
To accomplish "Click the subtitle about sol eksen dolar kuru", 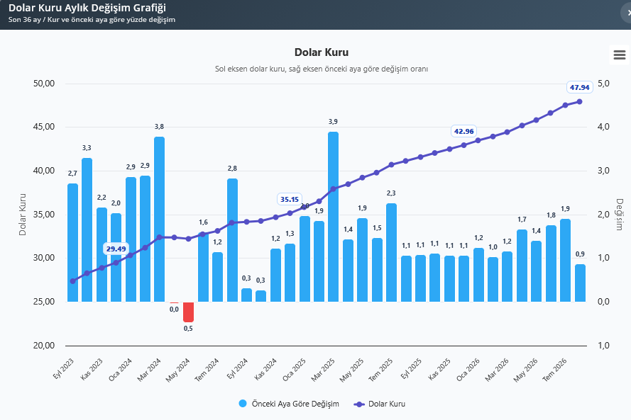I will coord(321,69).
